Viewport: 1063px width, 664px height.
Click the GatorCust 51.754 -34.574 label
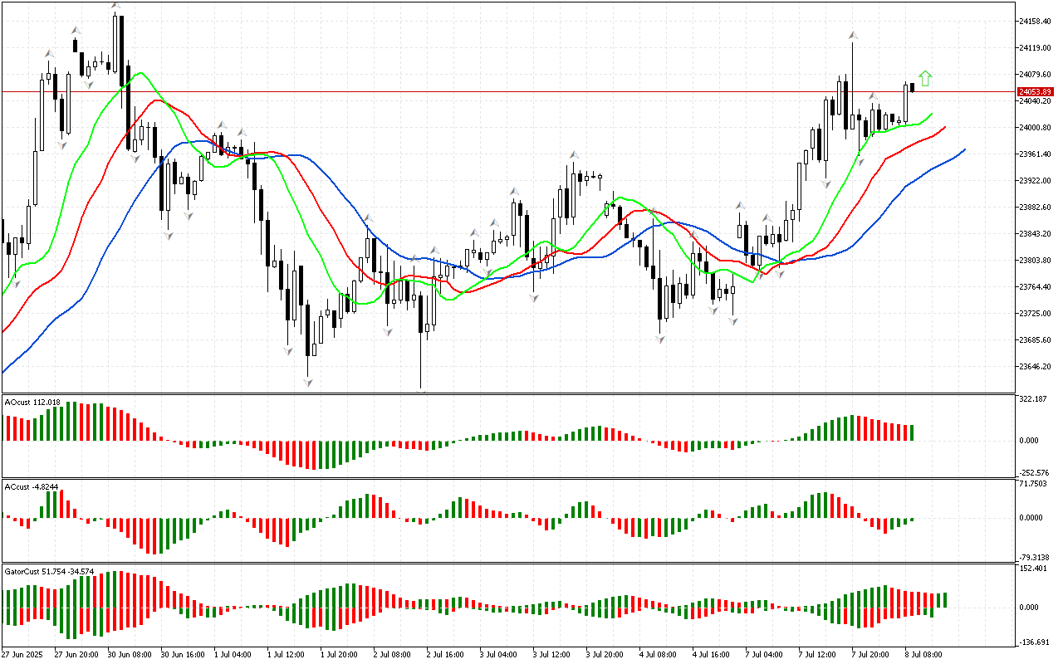49,572
